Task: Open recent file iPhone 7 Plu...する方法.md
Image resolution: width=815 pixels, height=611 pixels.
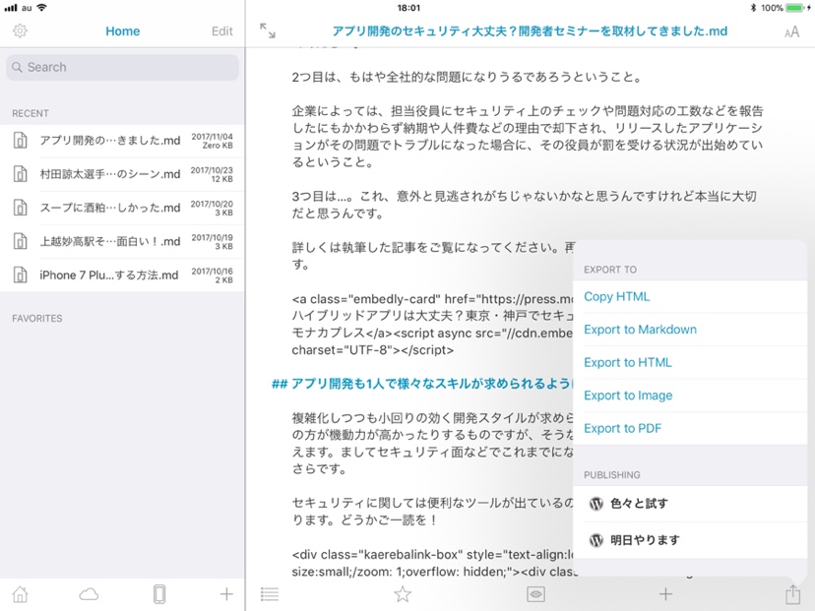Action: click(123, 275)
